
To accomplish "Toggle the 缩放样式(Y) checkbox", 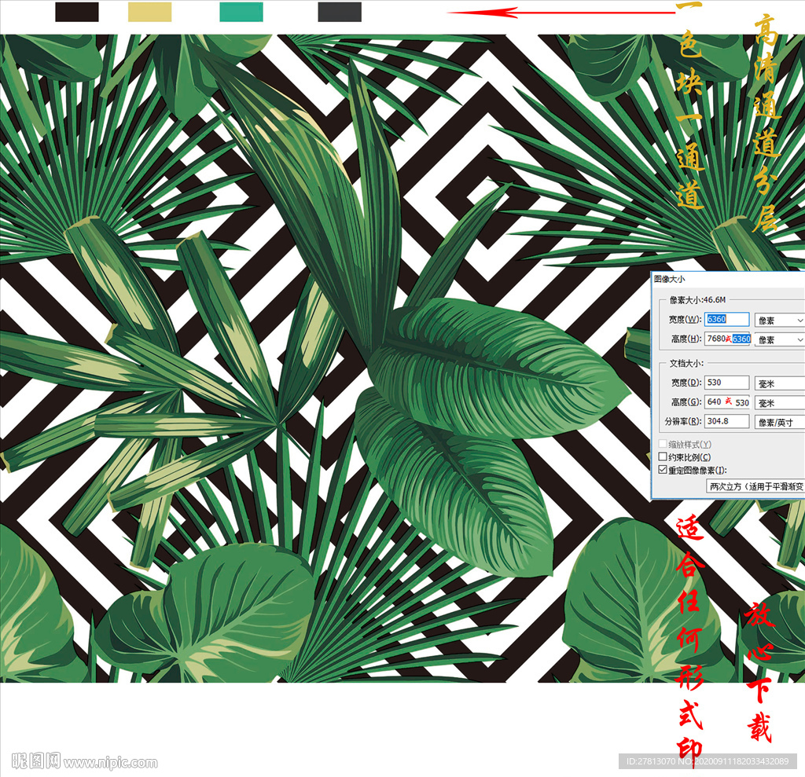I will (663, 444).
